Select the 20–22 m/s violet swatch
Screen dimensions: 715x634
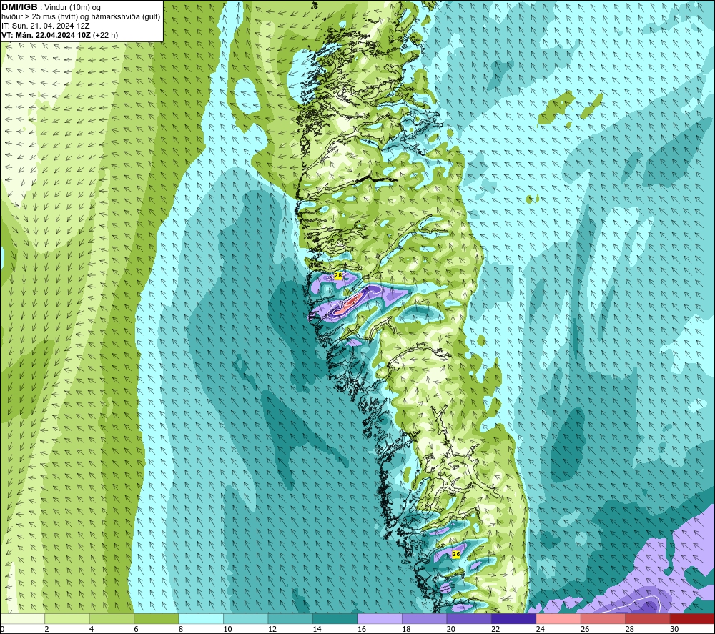pyautogui.click(x=469, y=619)
